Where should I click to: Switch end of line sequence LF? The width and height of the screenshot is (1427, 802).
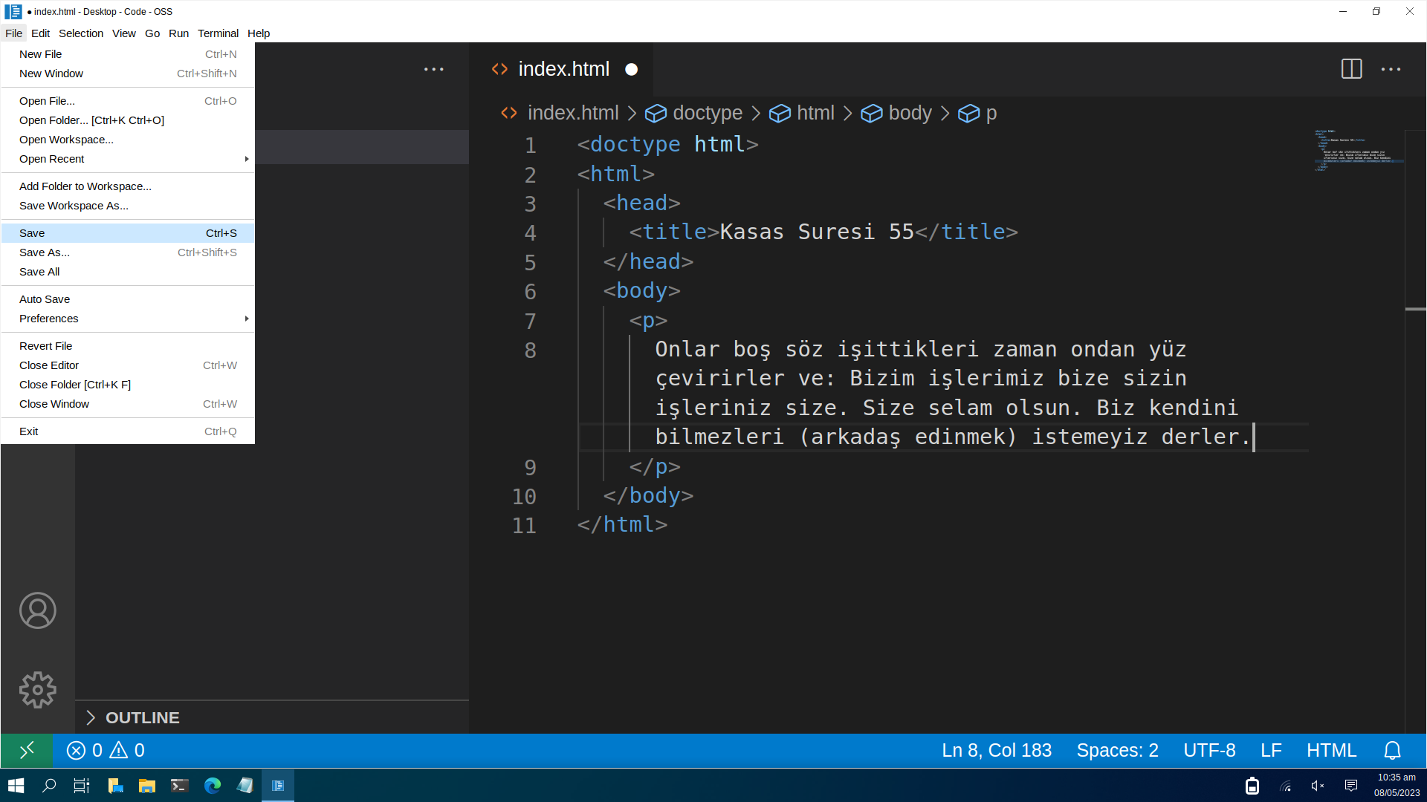(1270, 751)
